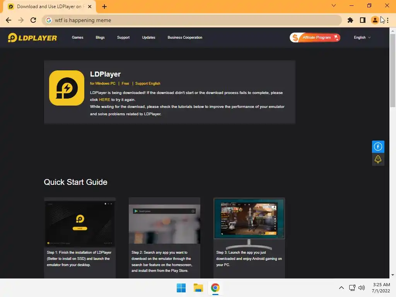Open the Games menu item
This screenshot has width=396, height=297.
point(77,38)
